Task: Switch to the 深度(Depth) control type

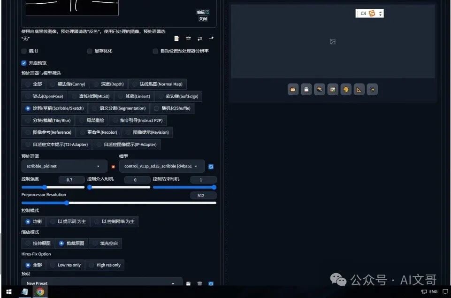Action: point(108,84)
